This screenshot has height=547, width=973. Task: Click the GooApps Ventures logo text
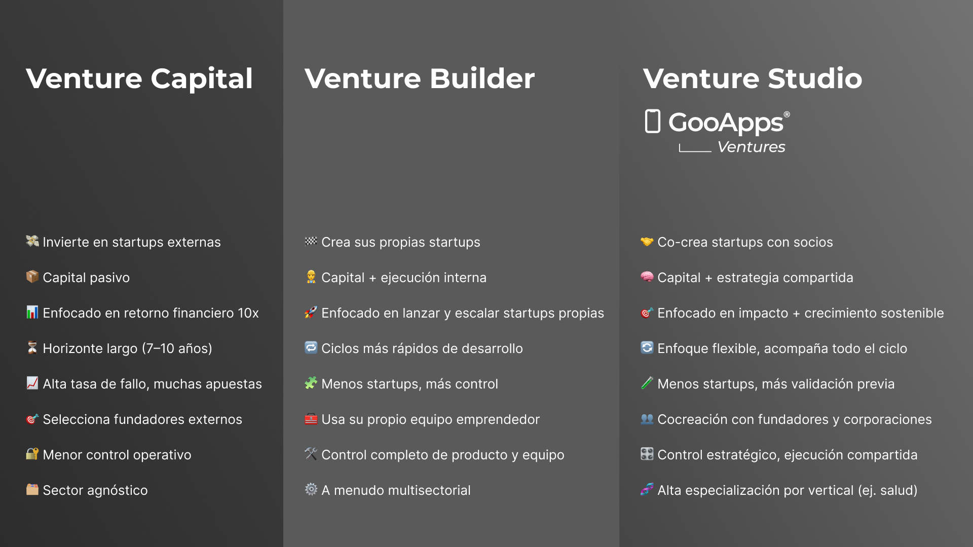(x=727, y=123)
